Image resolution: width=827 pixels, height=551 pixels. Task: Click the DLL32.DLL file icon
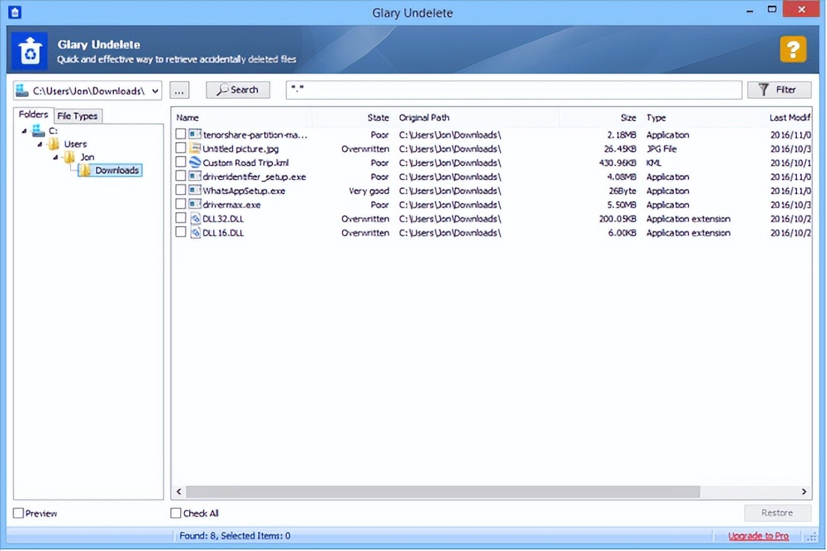pos(195,219)
